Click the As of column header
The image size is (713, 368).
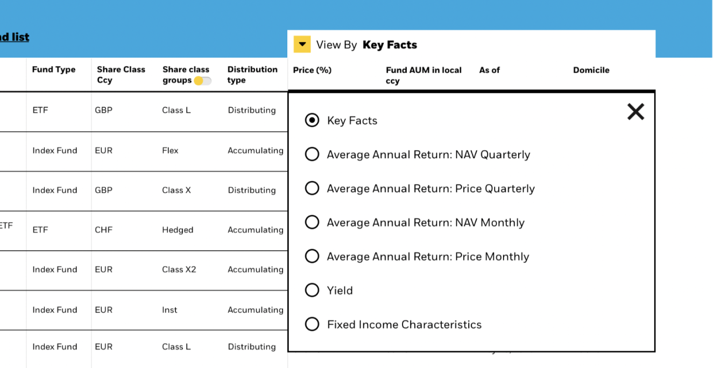click(x=490, y=70)
